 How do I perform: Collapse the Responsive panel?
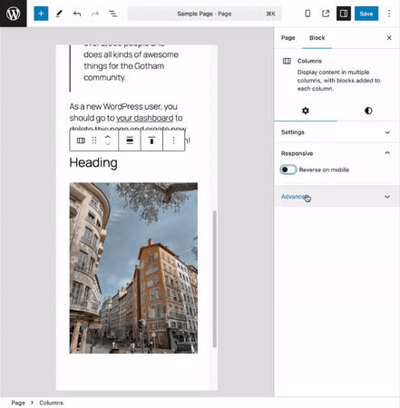point(337,153)
